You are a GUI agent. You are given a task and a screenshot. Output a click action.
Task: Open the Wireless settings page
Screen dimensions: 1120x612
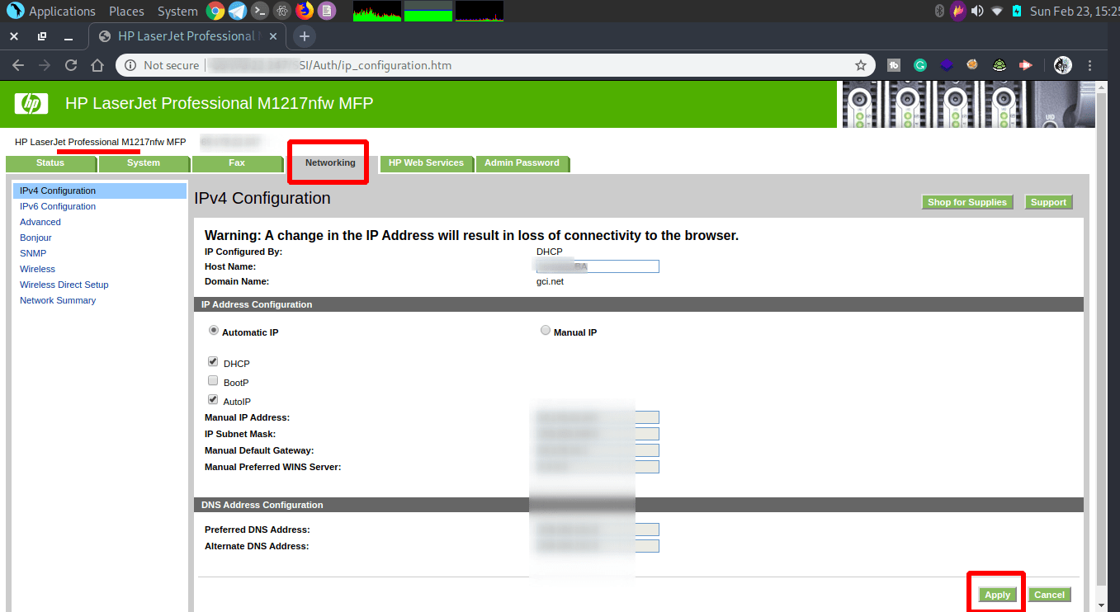click(37, 269)
